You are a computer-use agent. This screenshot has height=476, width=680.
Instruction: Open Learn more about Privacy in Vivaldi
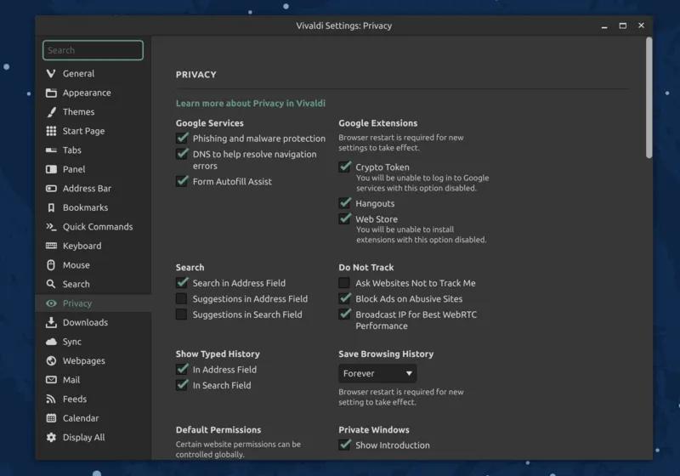pyautogui.click(x=250, y=103)
